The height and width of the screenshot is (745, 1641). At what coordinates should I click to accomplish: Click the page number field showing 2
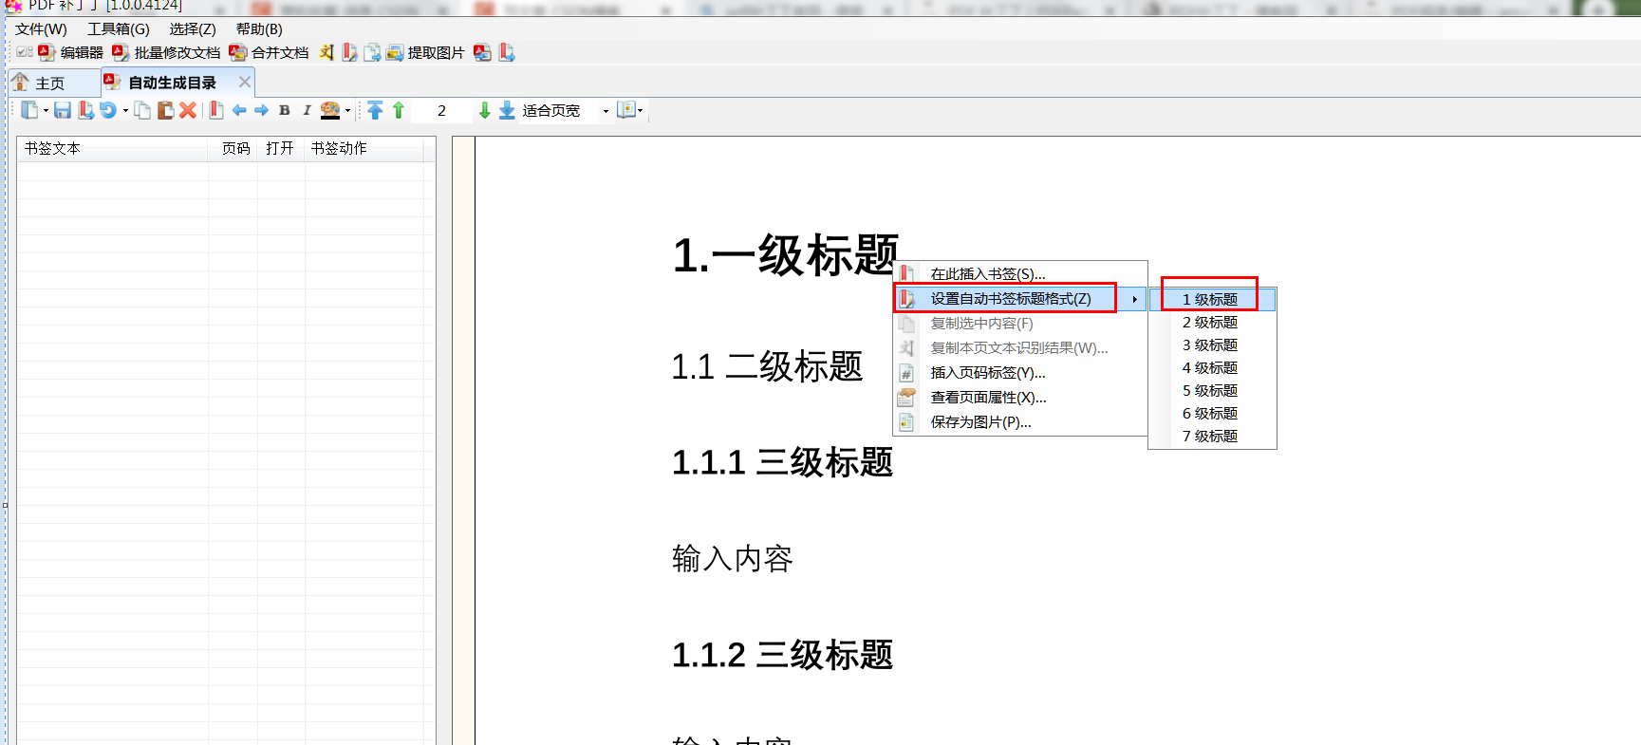click(x=441, y=110)
